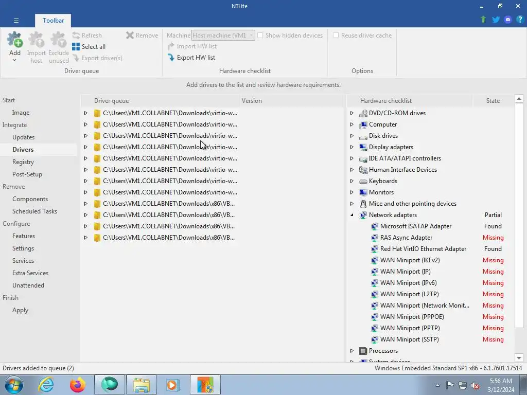Expand the Computer hardware node
Viewport: 527px width, 395px height.
click(x=352, y=124)
